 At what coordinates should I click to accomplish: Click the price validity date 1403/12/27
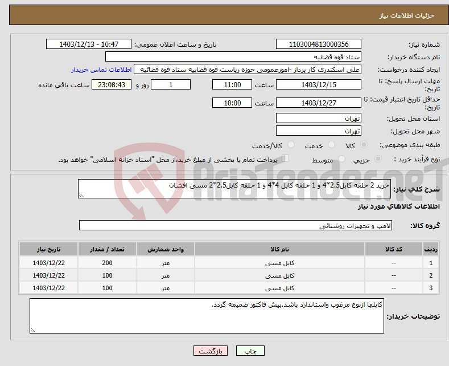pos(319,103)
